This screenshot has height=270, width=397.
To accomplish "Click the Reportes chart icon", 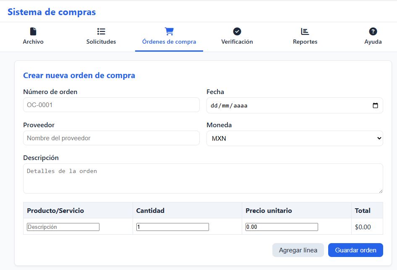I will pos(305,31).
